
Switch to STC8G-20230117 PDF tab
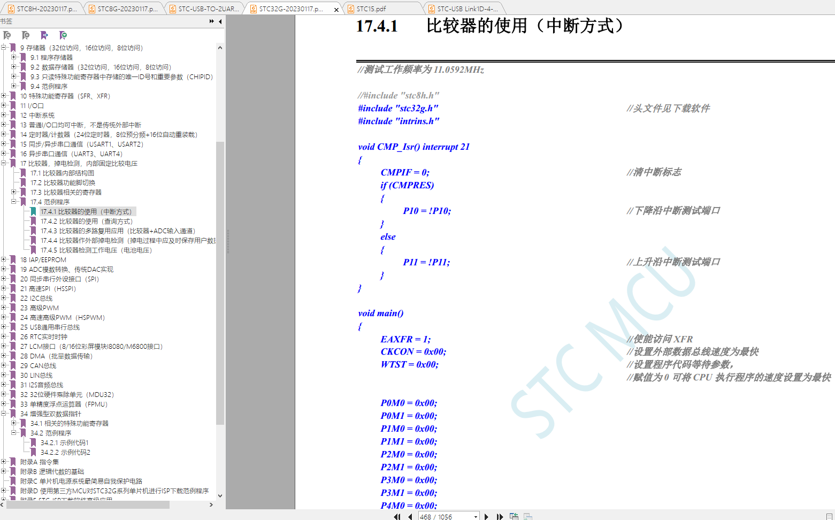pyautogui.click(x=123, y=9)
